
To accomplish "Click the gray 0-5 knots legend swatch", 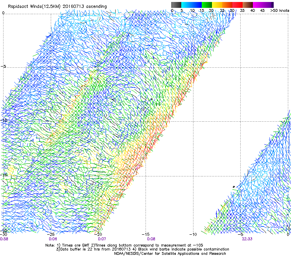I will coord(176,5).
